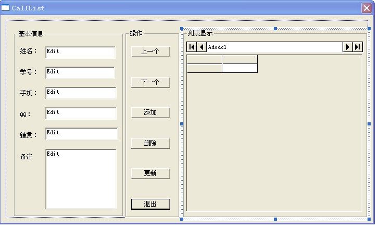Jump to last record in Adodc1 control

[358, 47]
